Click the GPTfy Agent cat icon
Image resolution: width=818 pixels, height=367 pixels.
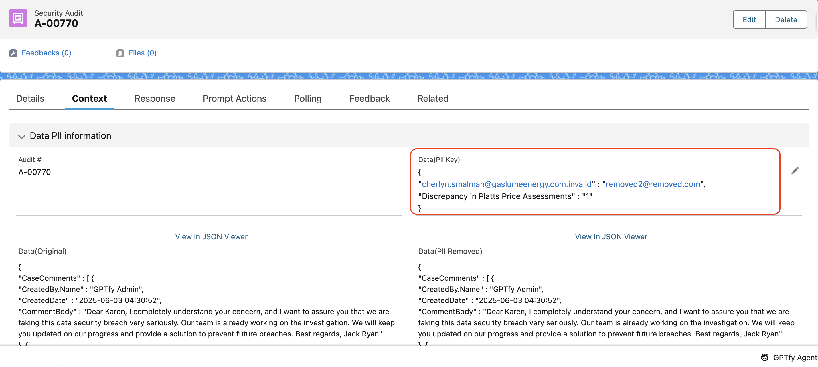pyautogui.click(x=765, y=358)
